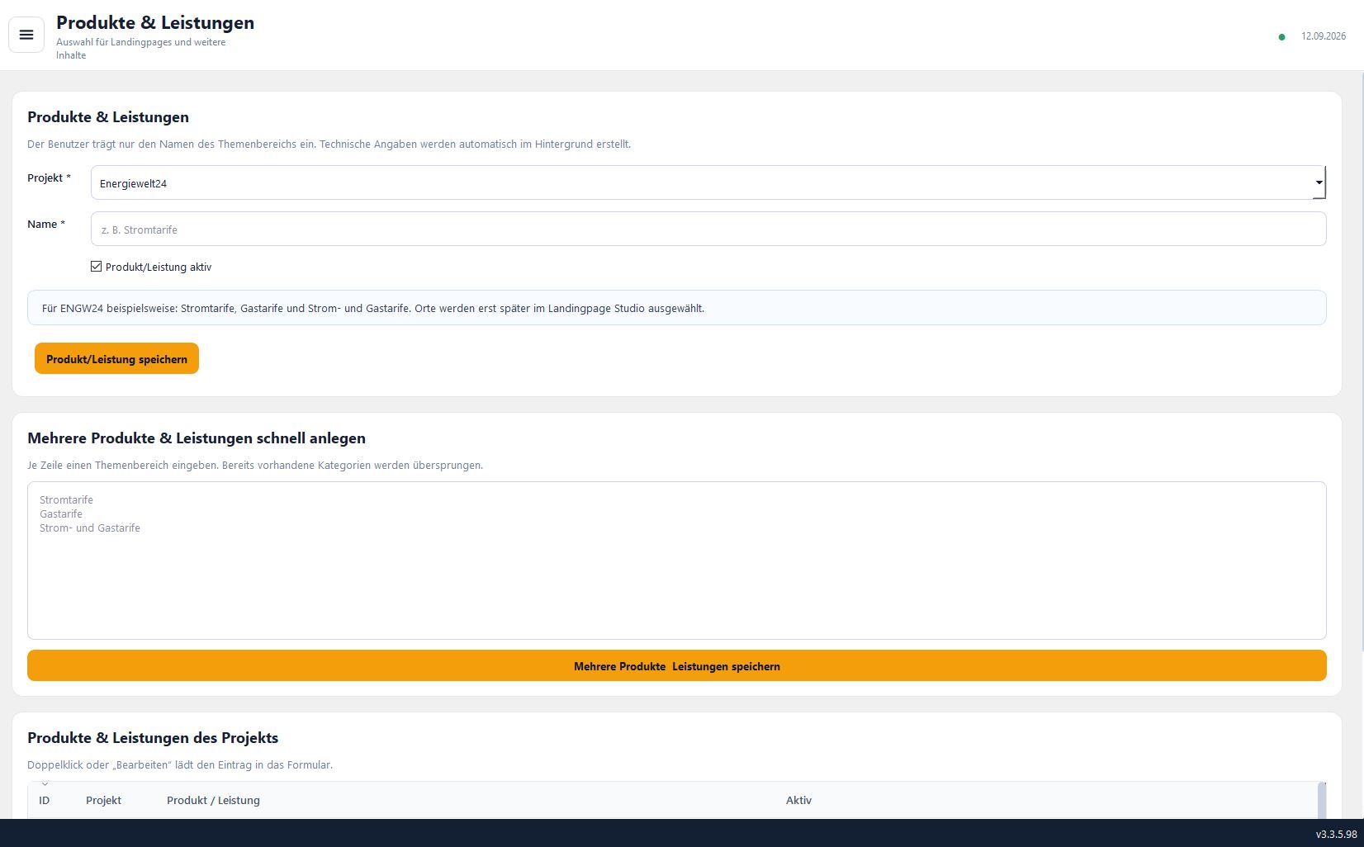Image resolution: width=1364 pixels, height=847 pixels.
Task: Open the hamburger menu
Action: click(26, 35)
